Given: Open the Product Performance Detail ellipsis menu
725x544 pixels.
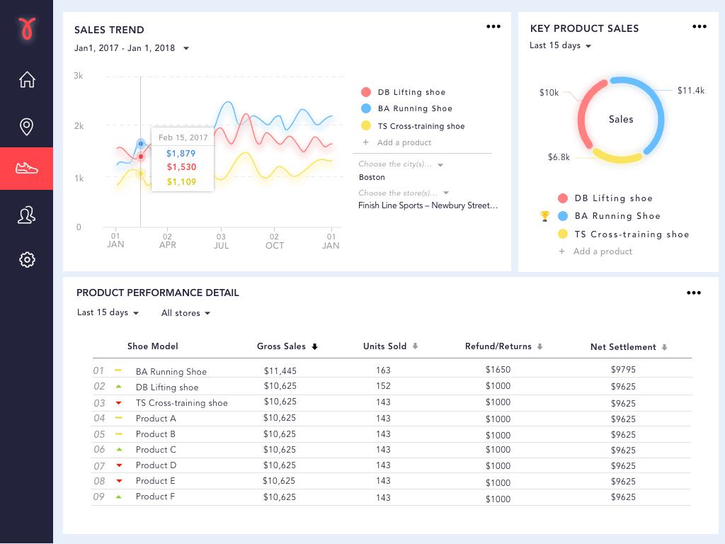Looking at the screenshot, I should tap(693, 293).
